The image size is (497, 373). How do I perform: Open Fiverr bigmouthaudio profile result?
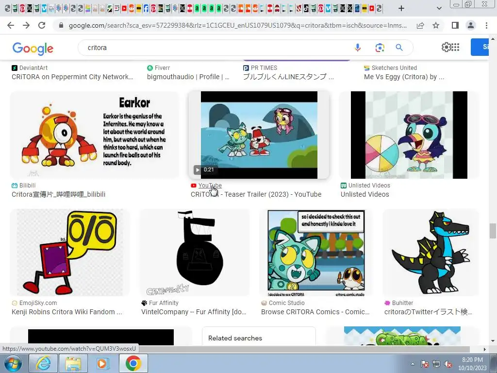tap(188, 77)
